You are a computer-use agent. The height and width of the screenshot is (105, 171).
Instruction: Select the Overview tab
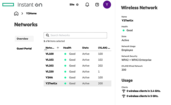click(24, 39)
